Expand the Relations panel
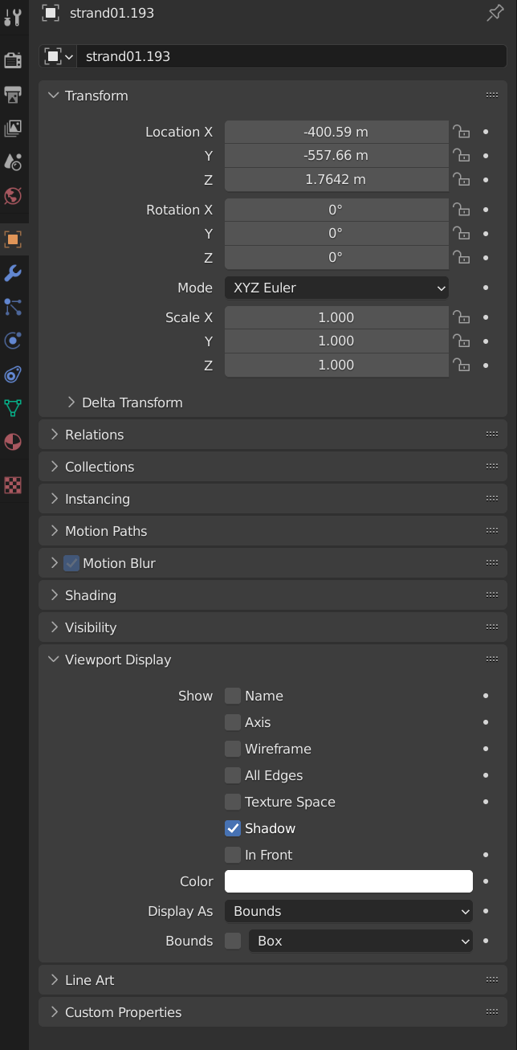517x1050 pixels. point(54,435)
